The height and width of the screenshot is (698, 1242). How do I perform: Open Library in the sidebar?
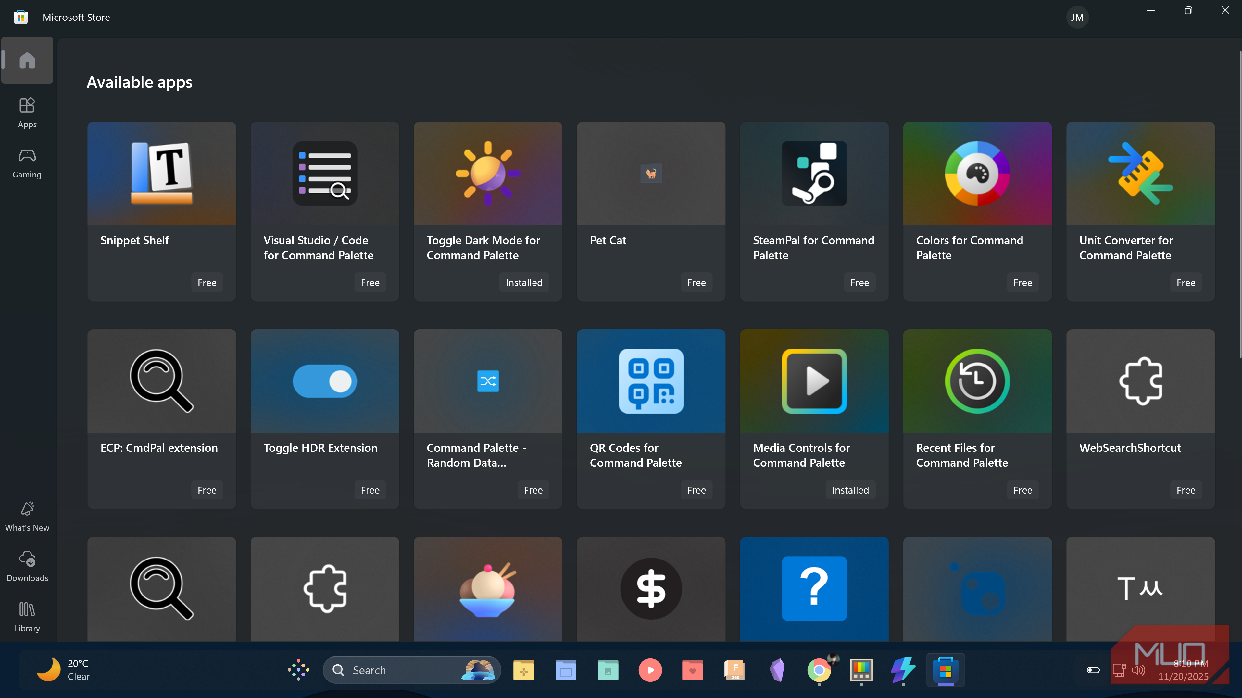tap(27, 617)
